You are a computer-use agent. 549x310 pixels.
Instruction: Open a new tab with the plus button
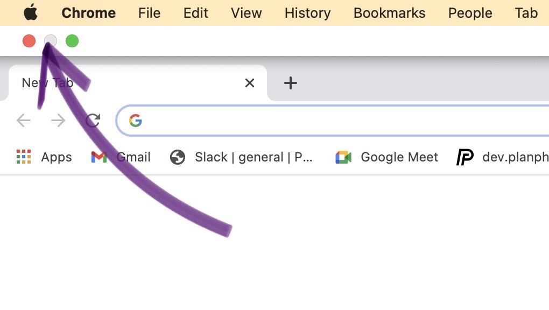pos(291,83)
